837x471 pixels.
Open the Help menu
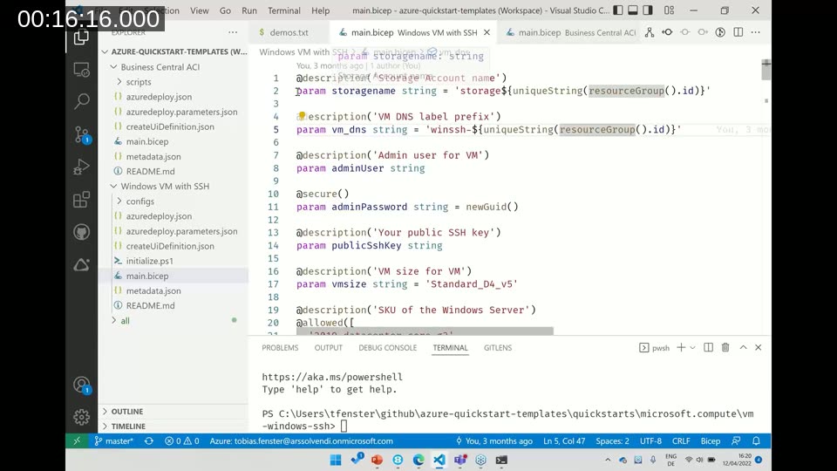[320, 10]
